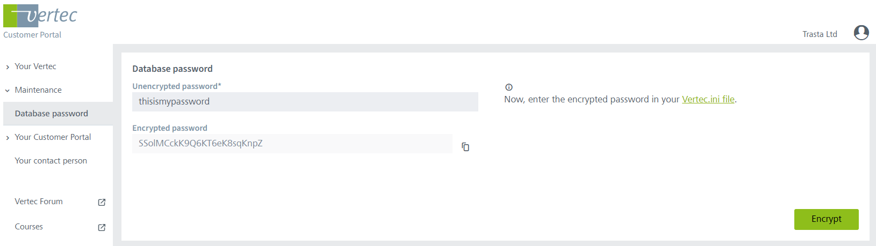Click the Trasta Ltd account name
Viewport: 876px width, 246px height.
coord(820,34)
